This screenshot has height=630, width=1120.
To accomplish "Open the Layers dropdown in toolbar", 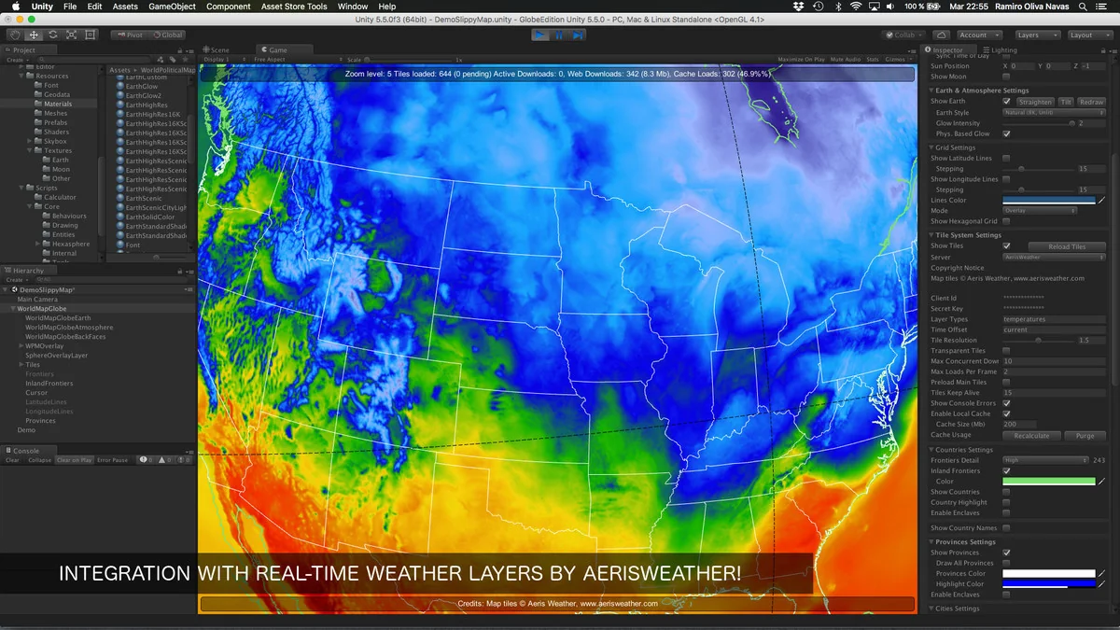I will point(1037,35).
